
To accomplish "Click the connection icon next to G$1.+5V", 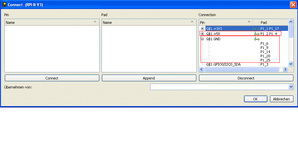I will [257, 34].
